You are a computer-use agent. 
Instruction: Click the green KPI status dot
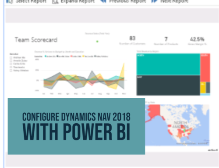coord(97,42)
